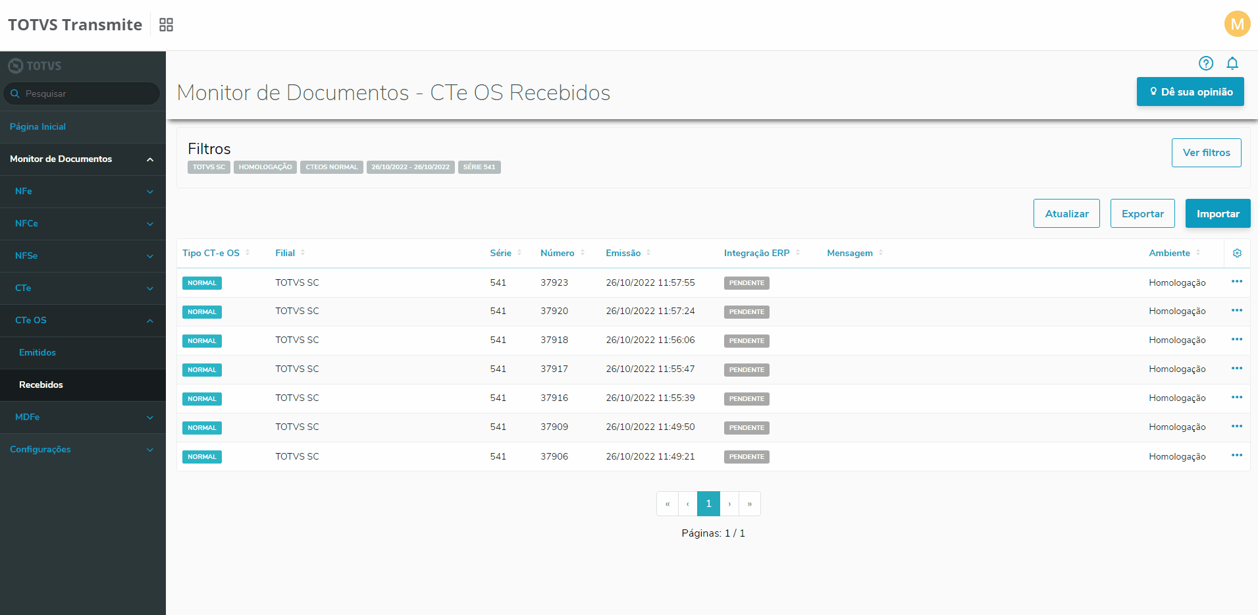Focus the Pesquisar search field
Viewport: 1258px width, 615px height.
(x=82, y=94)
